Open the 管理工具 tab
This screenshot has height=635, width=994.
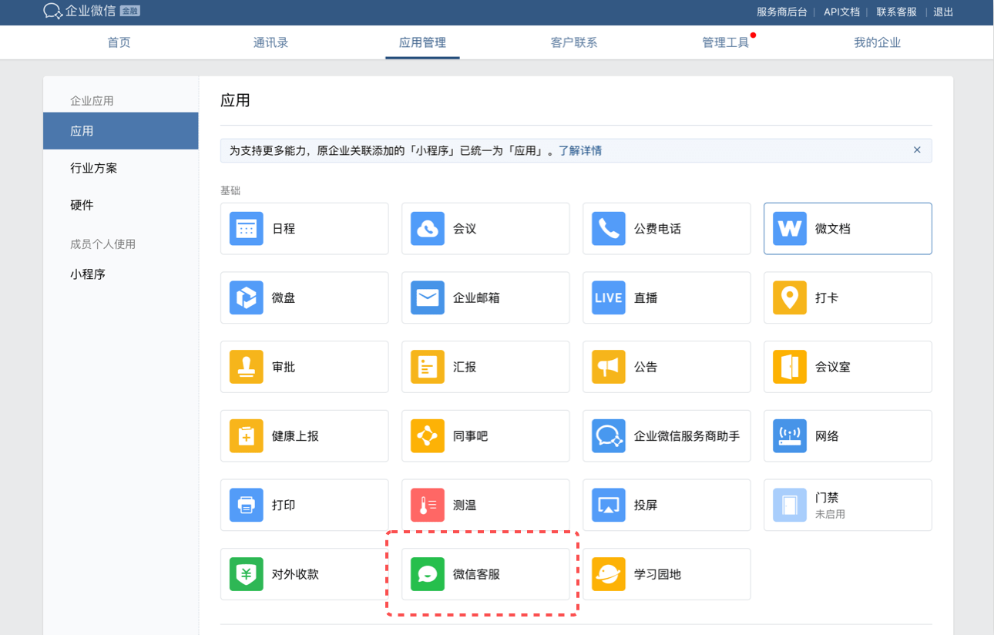point(725,42)
